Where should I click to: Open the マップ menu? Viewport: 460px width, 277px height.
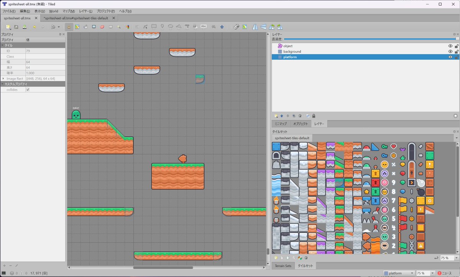pyautogui.click(x=68, y=11)
